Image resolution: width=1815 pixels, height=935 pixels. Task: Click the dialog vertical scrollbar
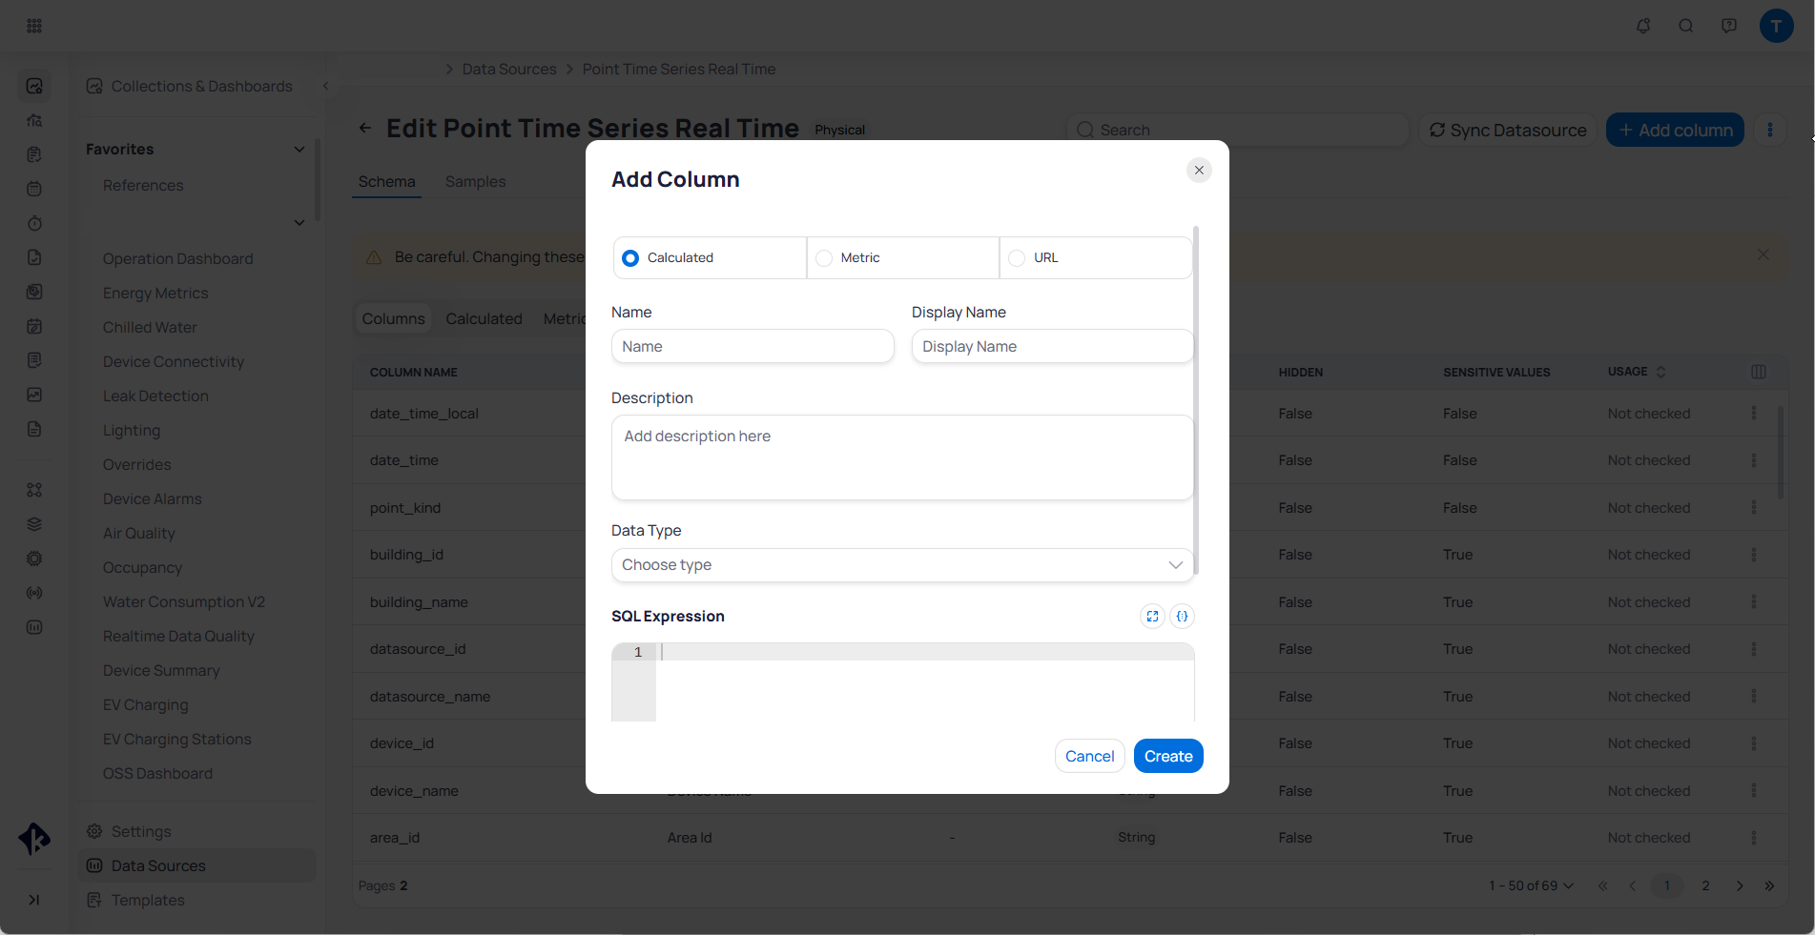(x=1196, y=400)
